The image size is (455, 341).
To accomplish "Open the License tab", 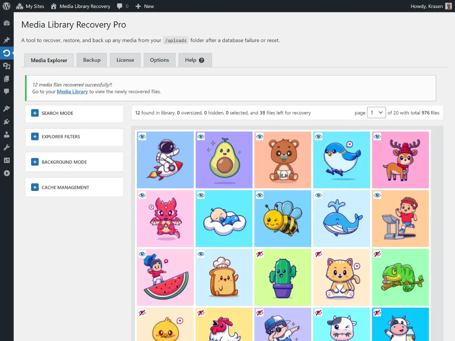I will coord(125,60).
